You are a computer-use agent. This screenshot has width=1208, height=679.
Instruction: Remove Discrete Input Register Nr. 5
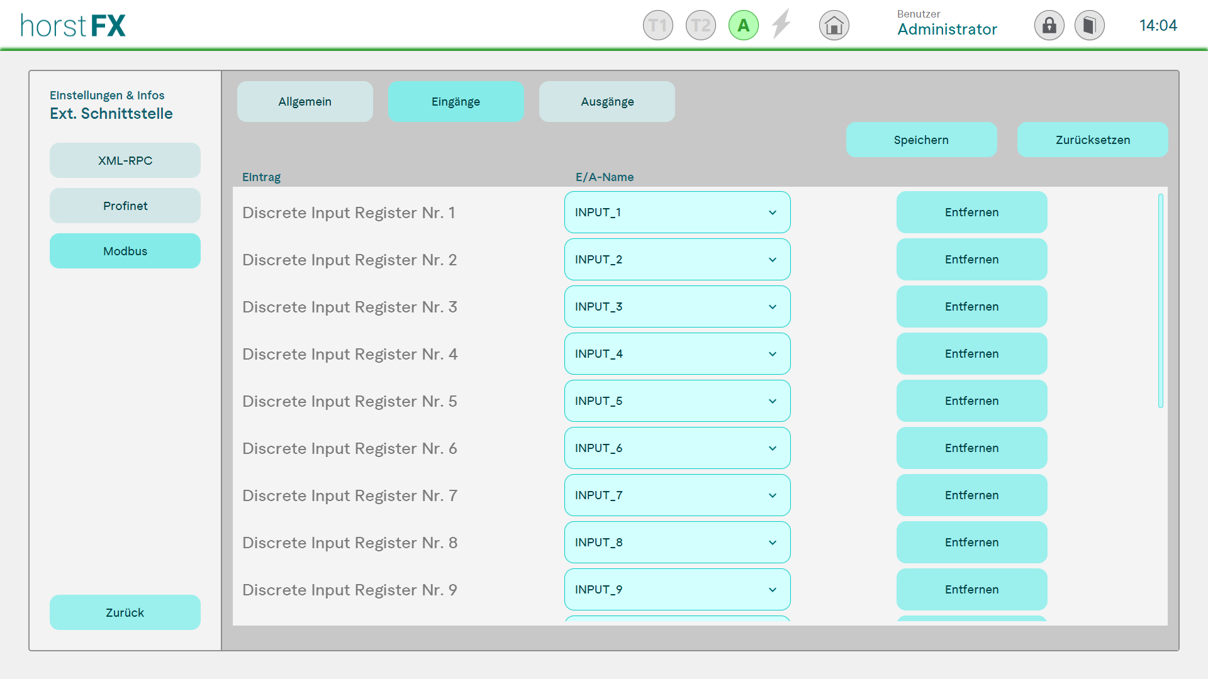(x=971, y=401)
